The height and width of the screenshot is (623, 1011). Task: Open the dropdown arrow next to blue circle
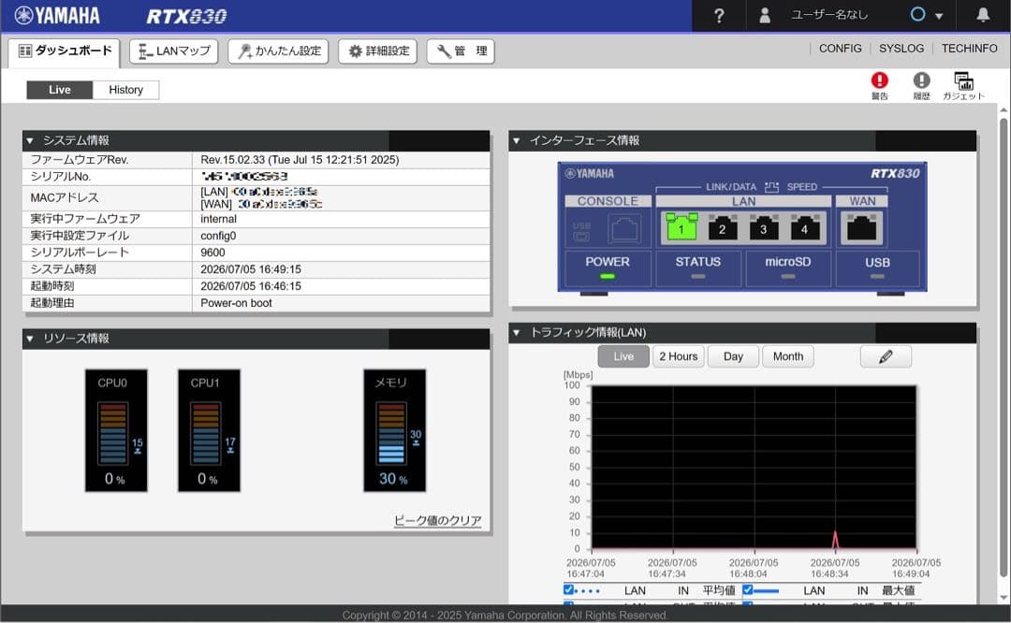click(939, 16)
